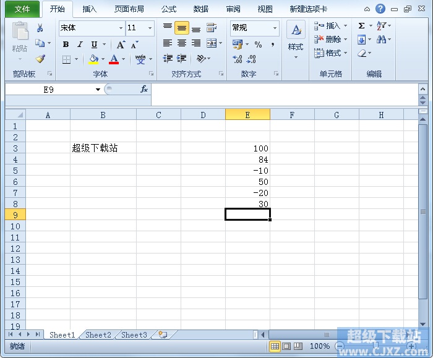The image size is (433, 358).
Task: Toggle Italic formatting
Action: click(x=80, y=44)
